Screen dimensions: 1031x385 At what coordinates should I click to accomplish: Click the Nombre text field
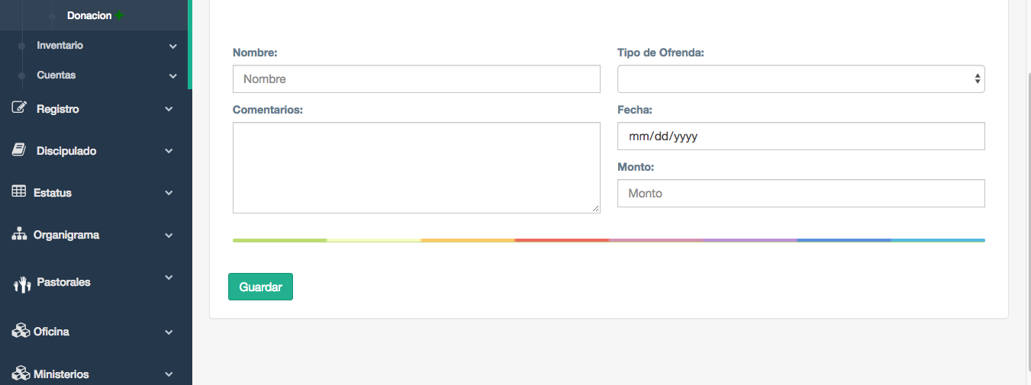416,79
